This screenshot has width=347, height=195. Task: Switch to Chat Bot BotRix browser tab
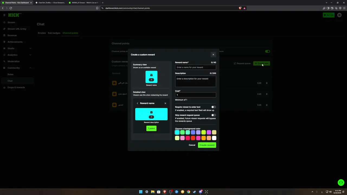pyautogui.click(x=50, y=3)
